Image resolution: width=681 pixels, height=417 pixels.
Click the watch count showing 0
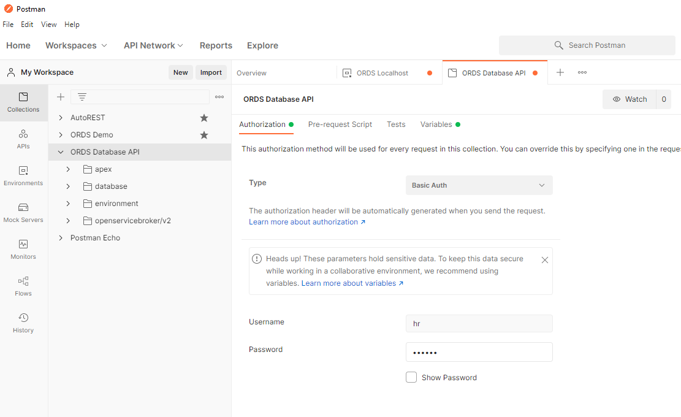click(664, 99)
